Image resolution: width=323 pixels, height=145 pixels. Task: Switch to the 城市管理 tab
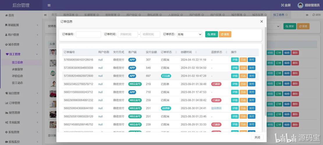[x=237, y=15]
